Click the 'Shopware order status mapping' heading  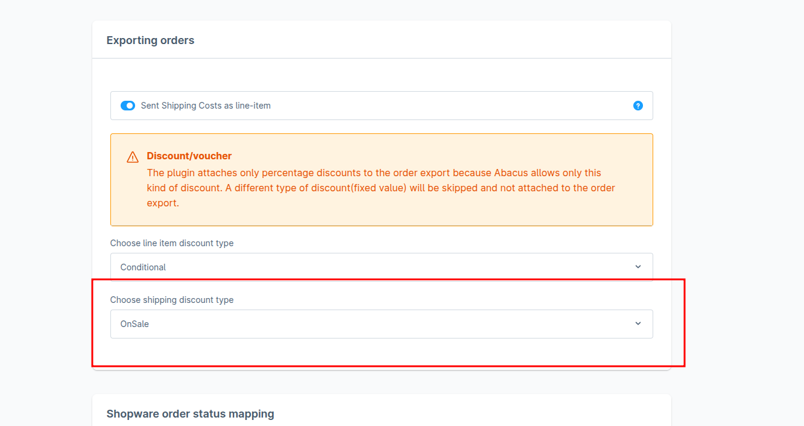190,413
